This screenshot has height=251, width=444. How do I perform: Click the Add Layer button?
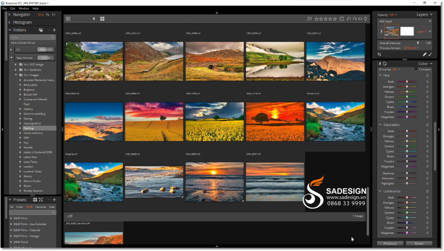click(385, 21)
